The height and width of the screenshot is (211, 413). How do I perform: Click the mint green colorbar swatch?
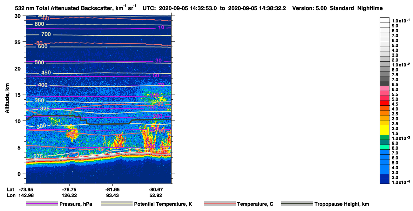click(385, 147)
